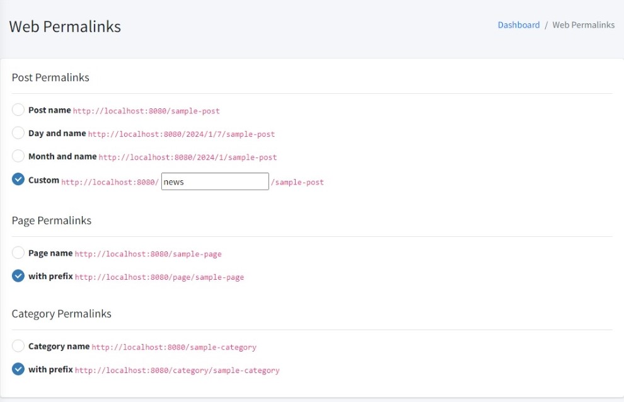This screenshot has width=624, height=402.
Task: Open the Dashboard breadcrumb link
Action: click(519, 25)
